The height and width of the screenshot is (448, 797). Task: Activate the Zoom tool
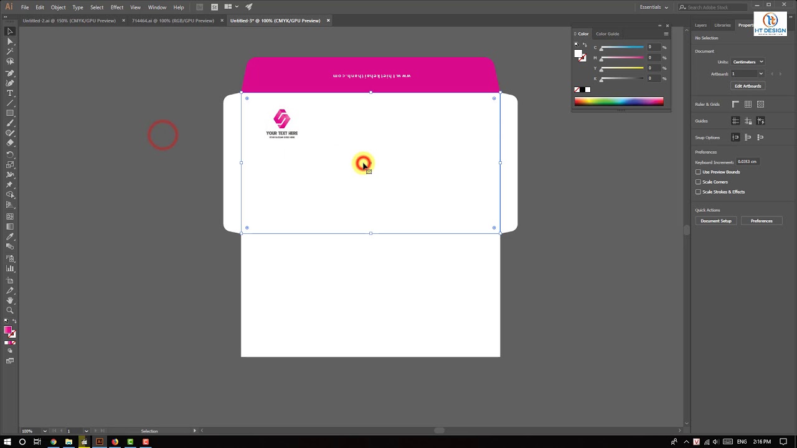tap(10, 310)
